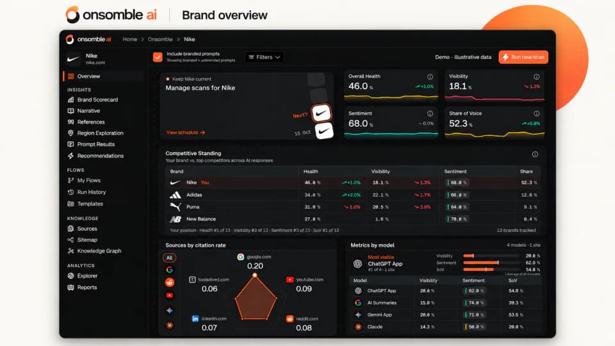Viewport: 615px width, 346px height.
Task: Click the Health column header
Action: pos(311,172)
